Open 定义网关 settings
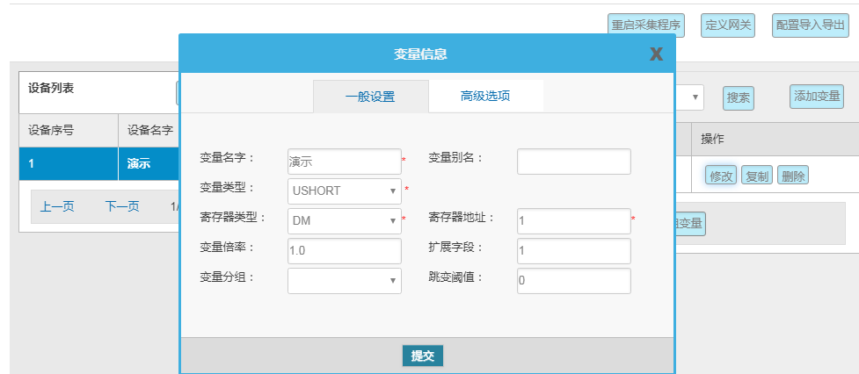859x374 pixels. click(x=729, y=25)
